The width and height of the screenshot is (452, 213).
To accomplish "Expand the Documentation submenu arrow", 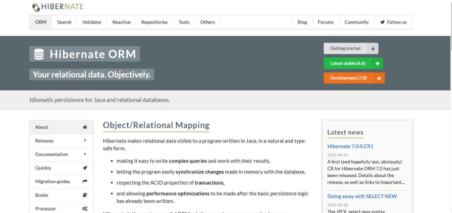I will pos(85,154).
